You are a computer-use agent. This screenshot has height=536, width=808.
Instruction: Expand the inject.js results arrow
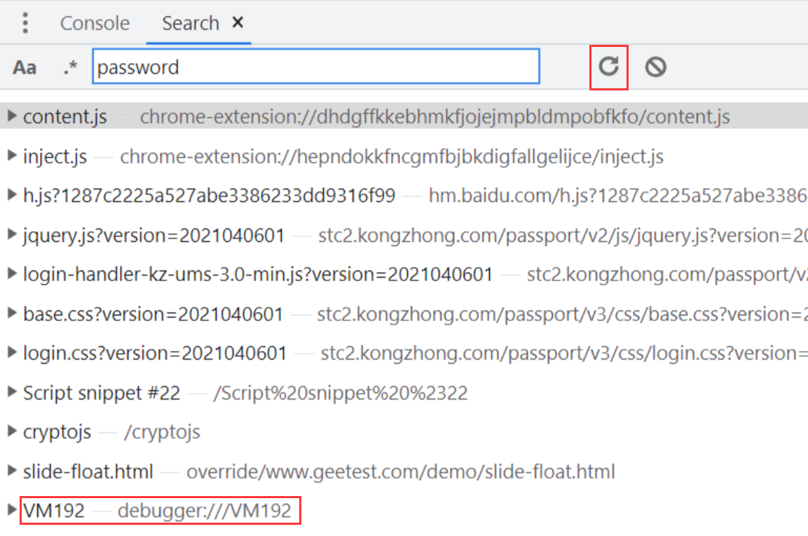coord(12,156)
